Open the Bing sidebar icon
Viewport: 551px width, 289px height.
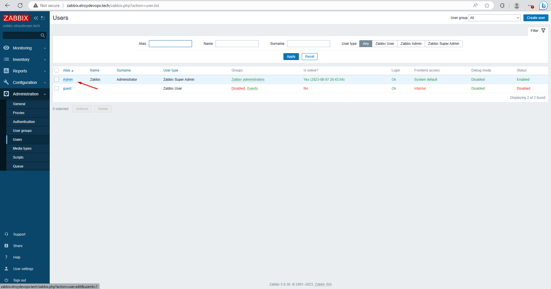(543, 5)
